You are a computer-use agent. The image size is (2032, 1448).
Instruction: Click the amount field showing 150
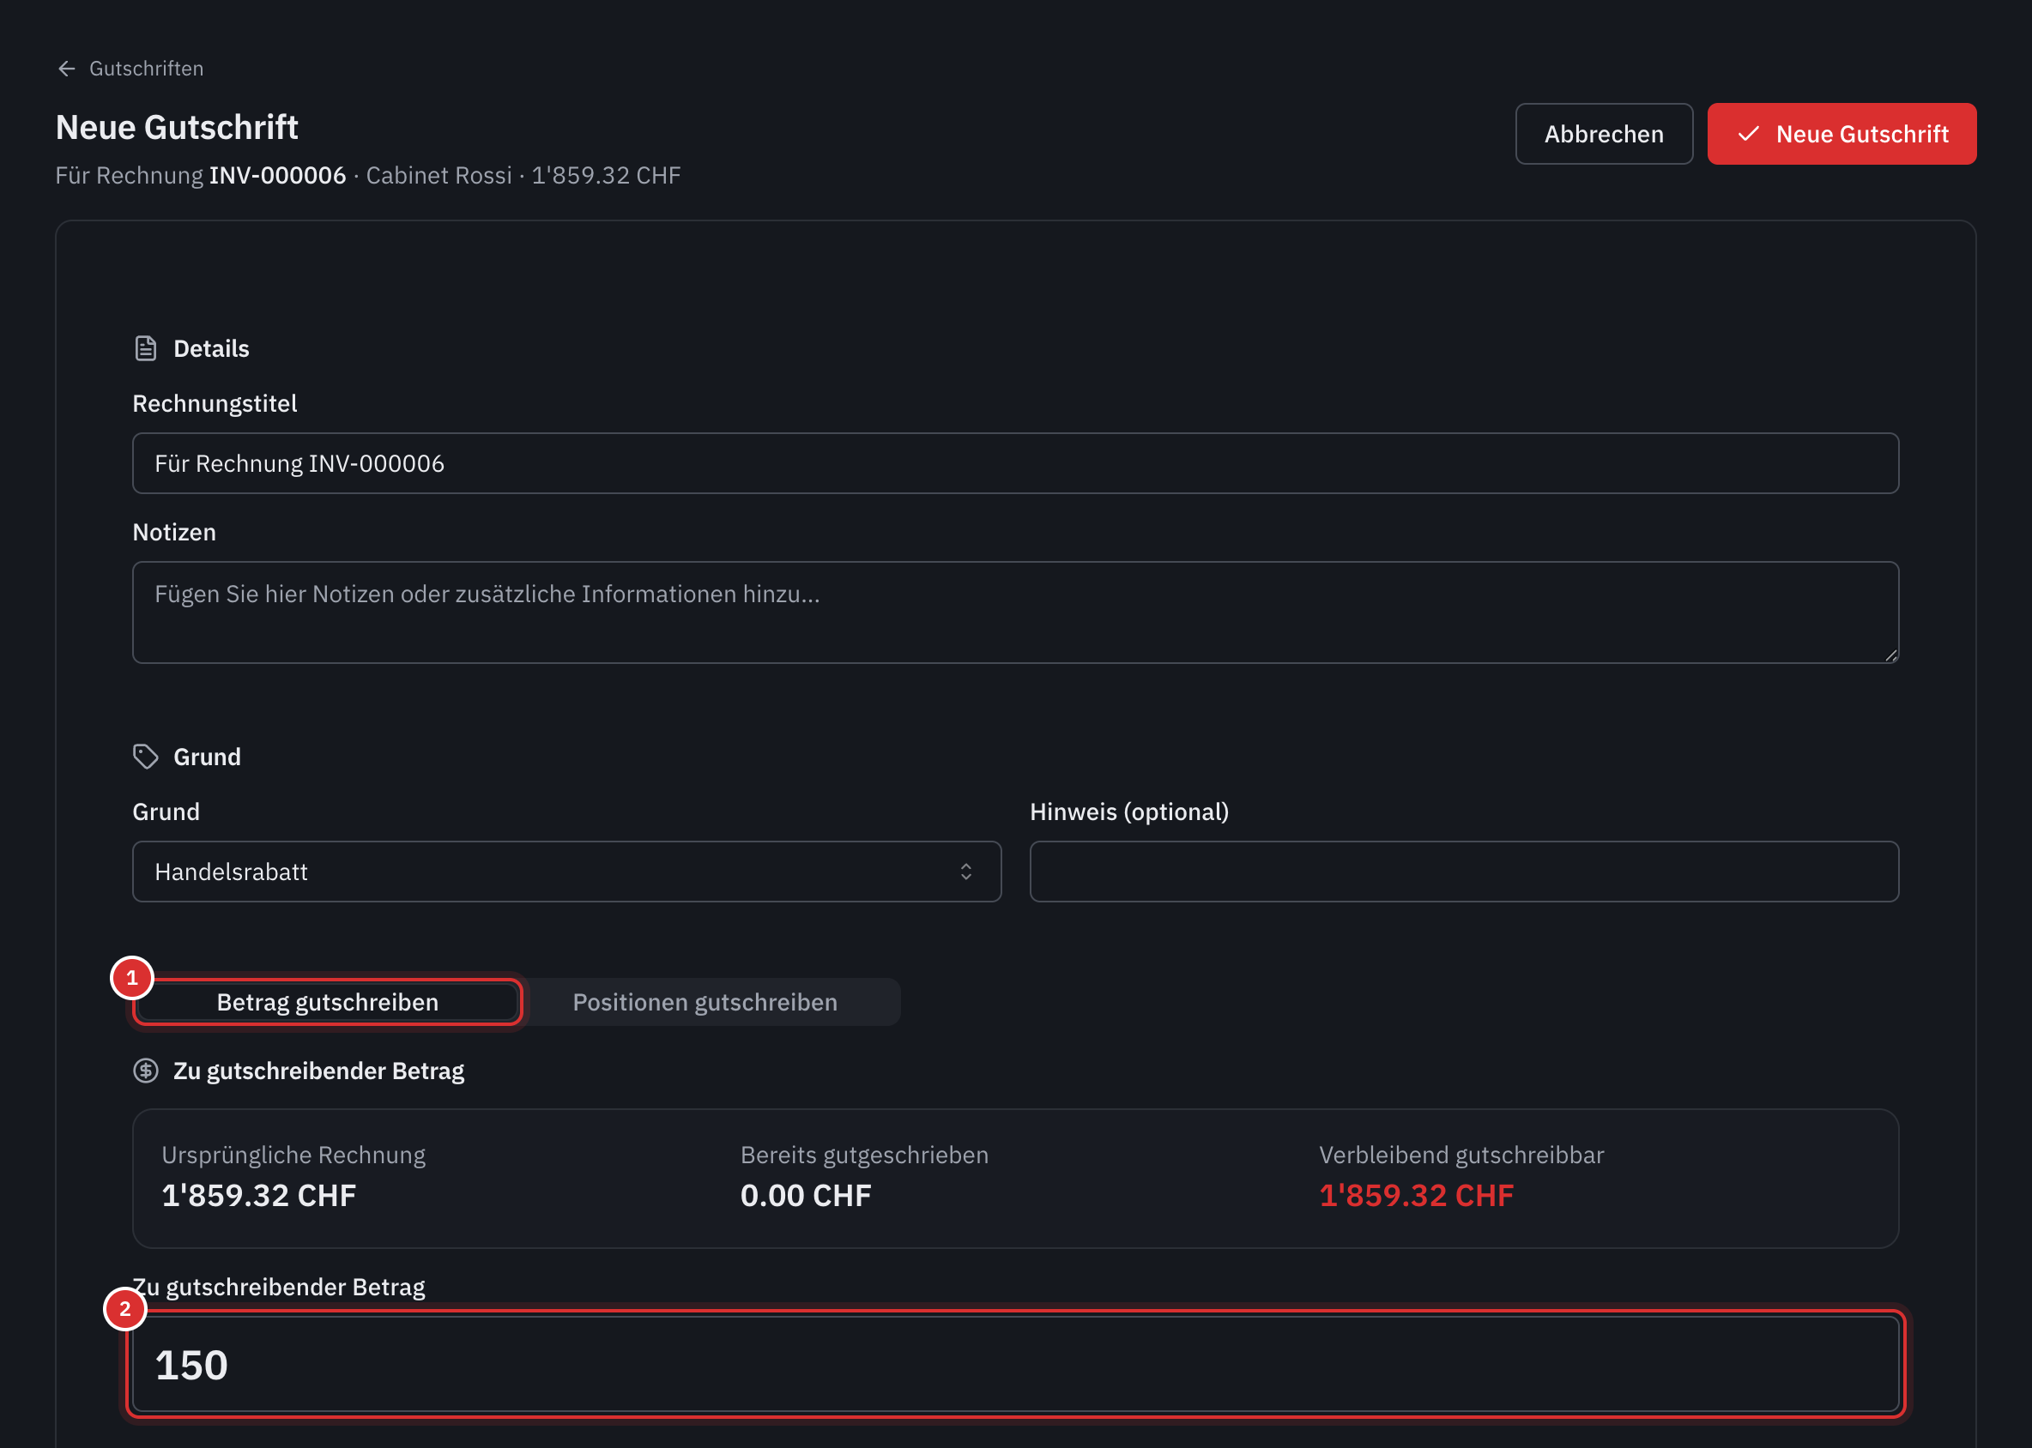tap(1015, 1364)
